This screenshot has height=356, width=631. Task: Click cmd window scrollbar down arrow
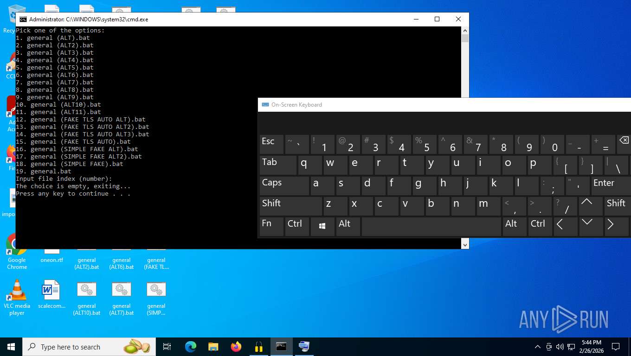pos(465,244)
